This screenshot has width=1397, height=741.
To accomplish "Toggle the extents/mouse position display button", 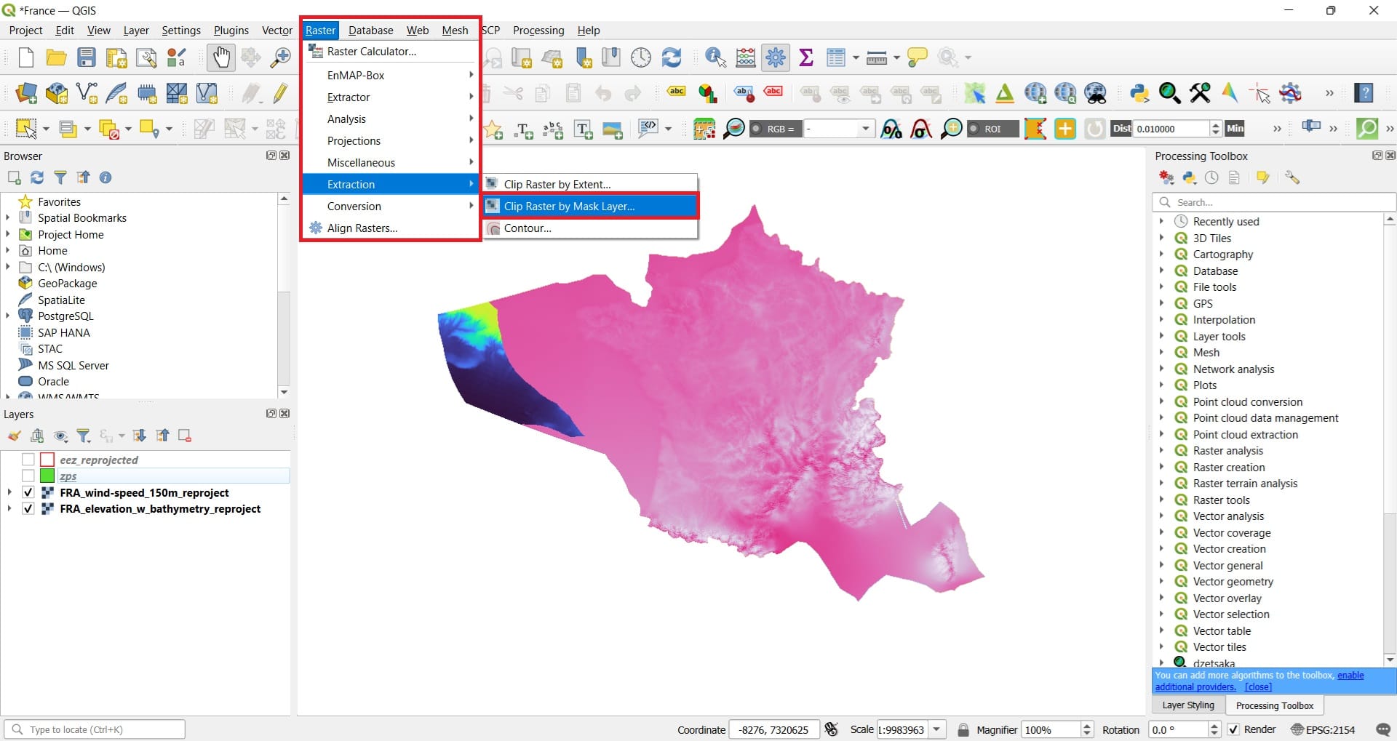I will pos(832,729).
